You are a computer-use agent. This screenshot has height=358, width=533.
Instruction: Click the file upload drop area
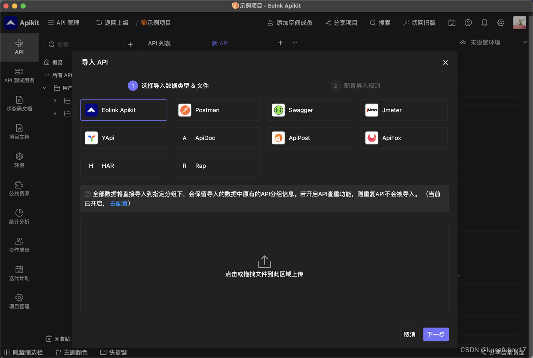264,266
